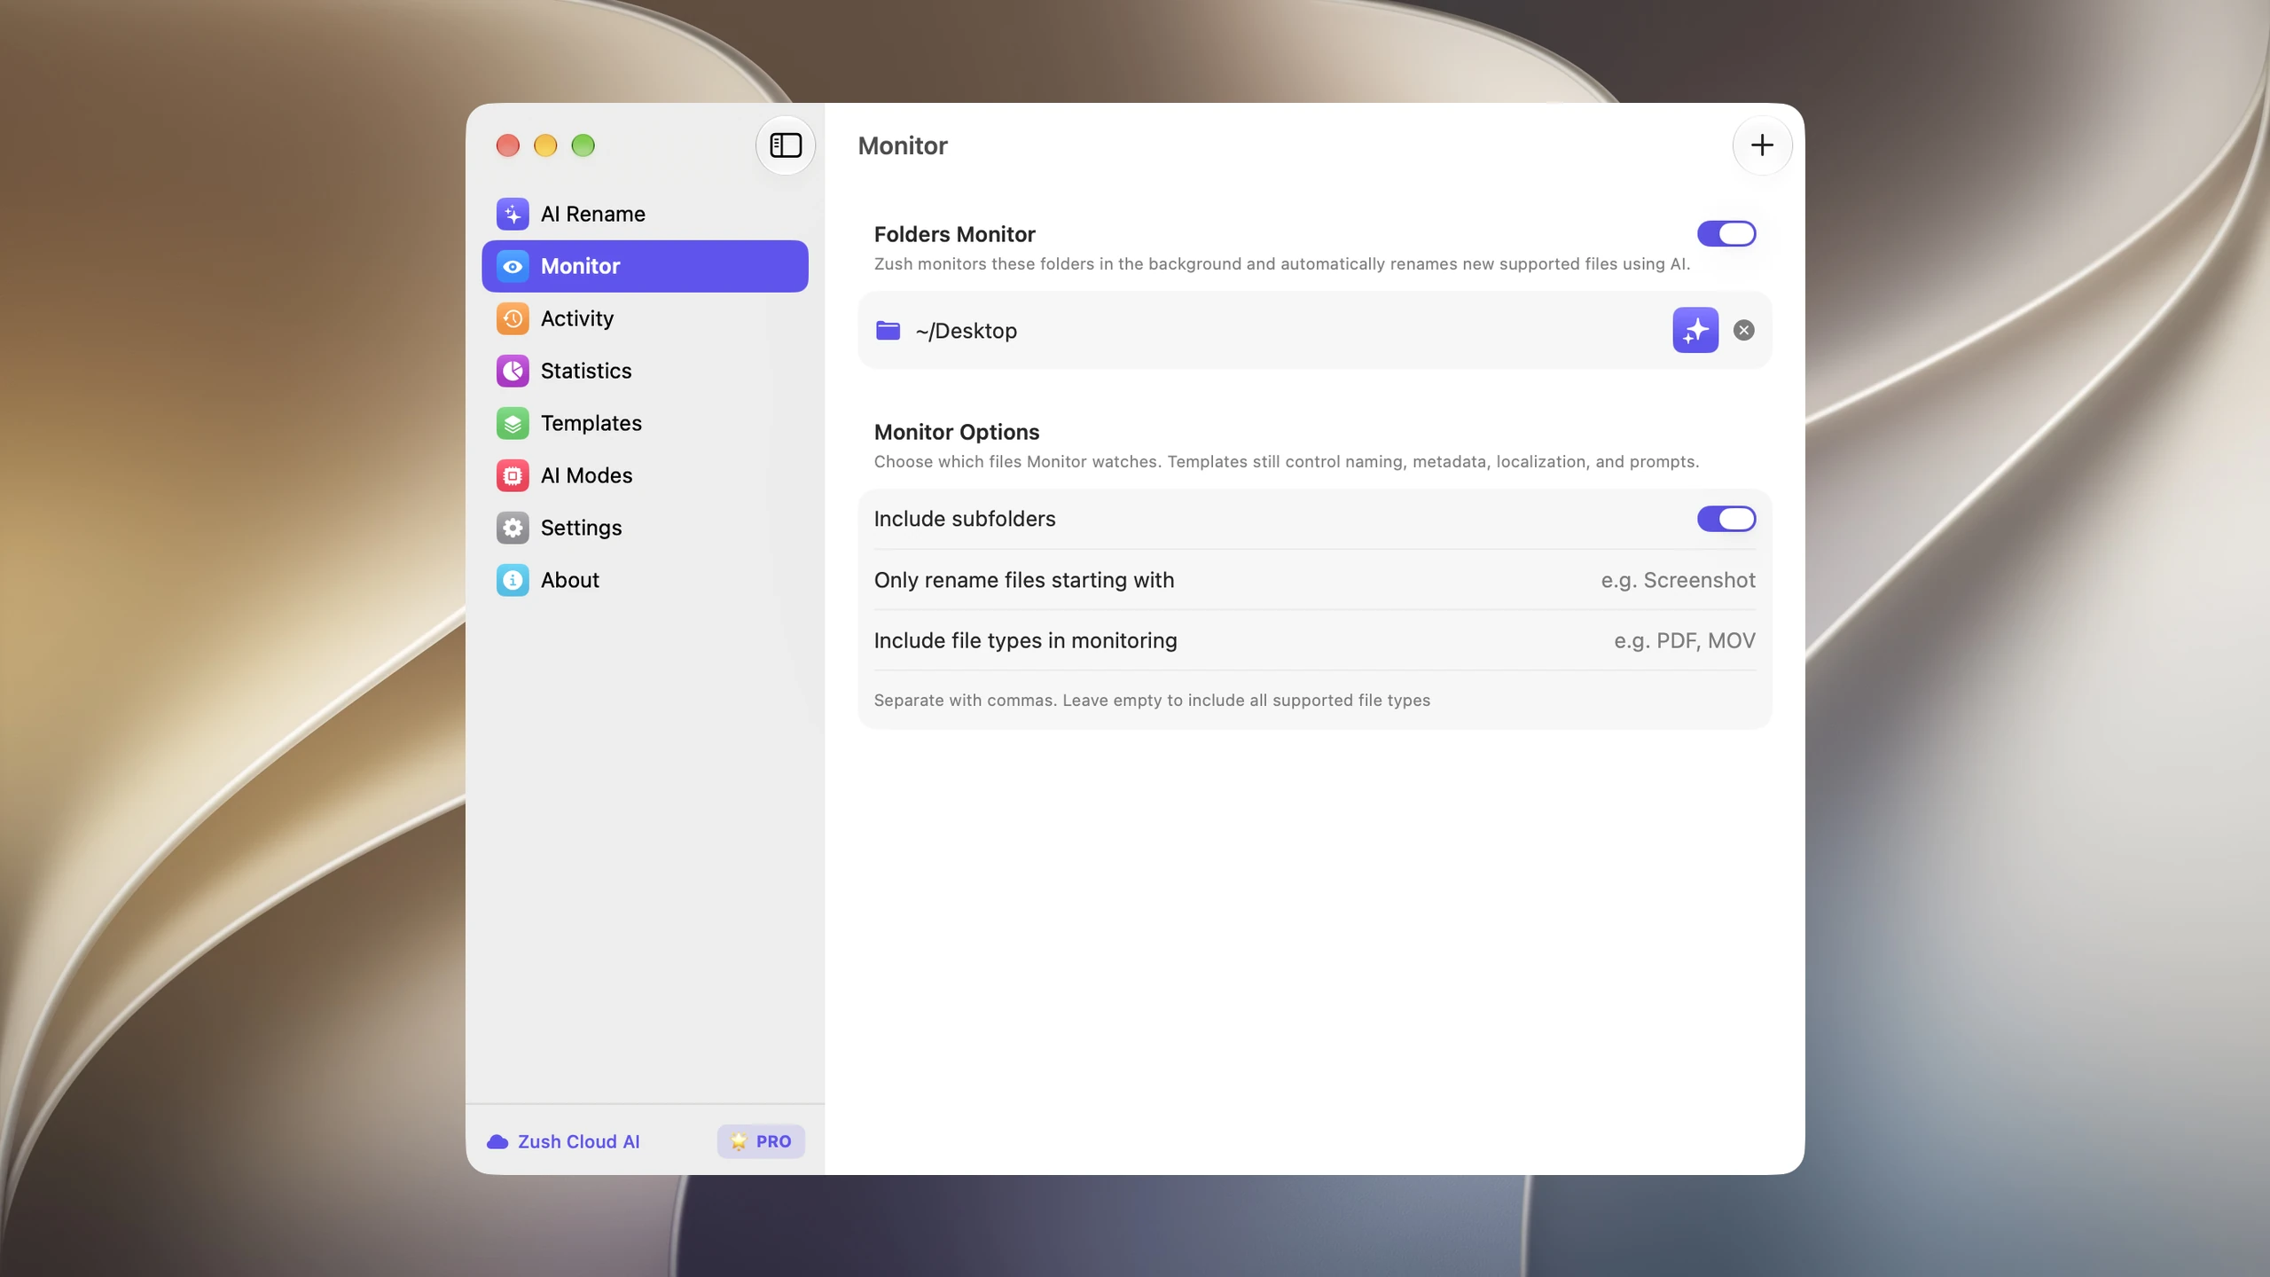Click the Folders Monitor heading
This screenshot has height=1277, width=2270.
954,234
